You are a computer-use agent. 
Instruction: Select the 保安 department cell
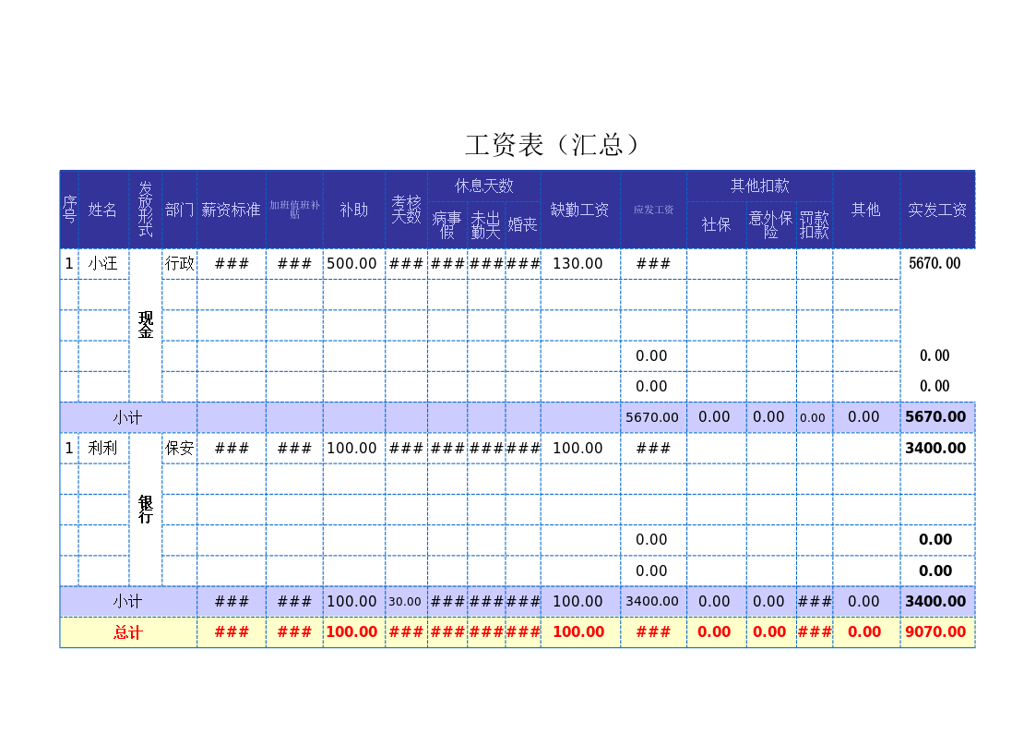coord(179,448)
